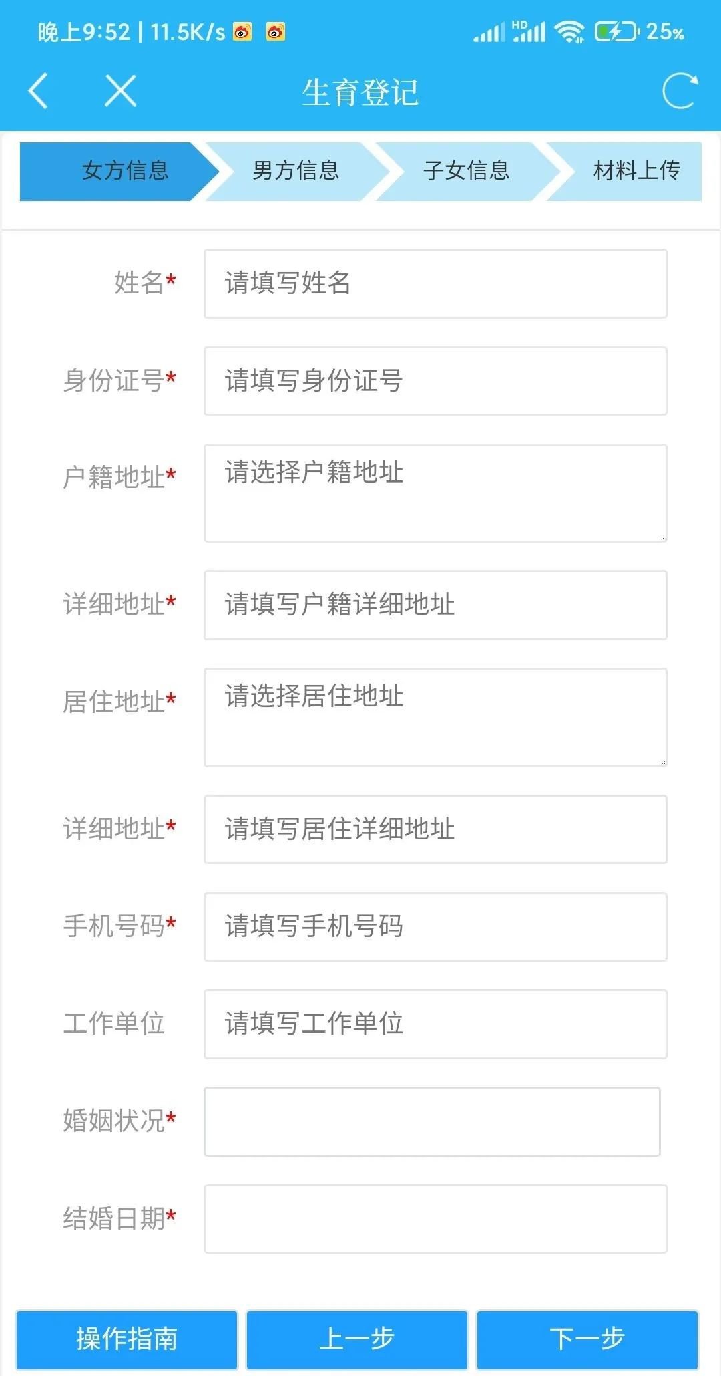Select the 女方信息 step tab
Image resolution: width=721 pixels, height=1376 pixels.
click(x=125, y=171)
